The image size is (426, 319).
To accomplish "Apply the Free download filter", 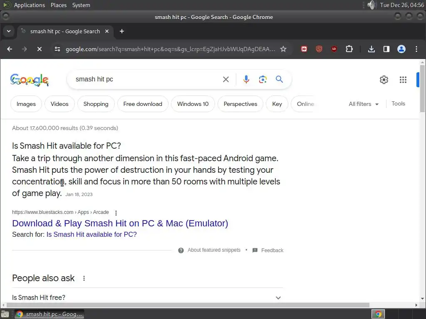I will 143,104.
